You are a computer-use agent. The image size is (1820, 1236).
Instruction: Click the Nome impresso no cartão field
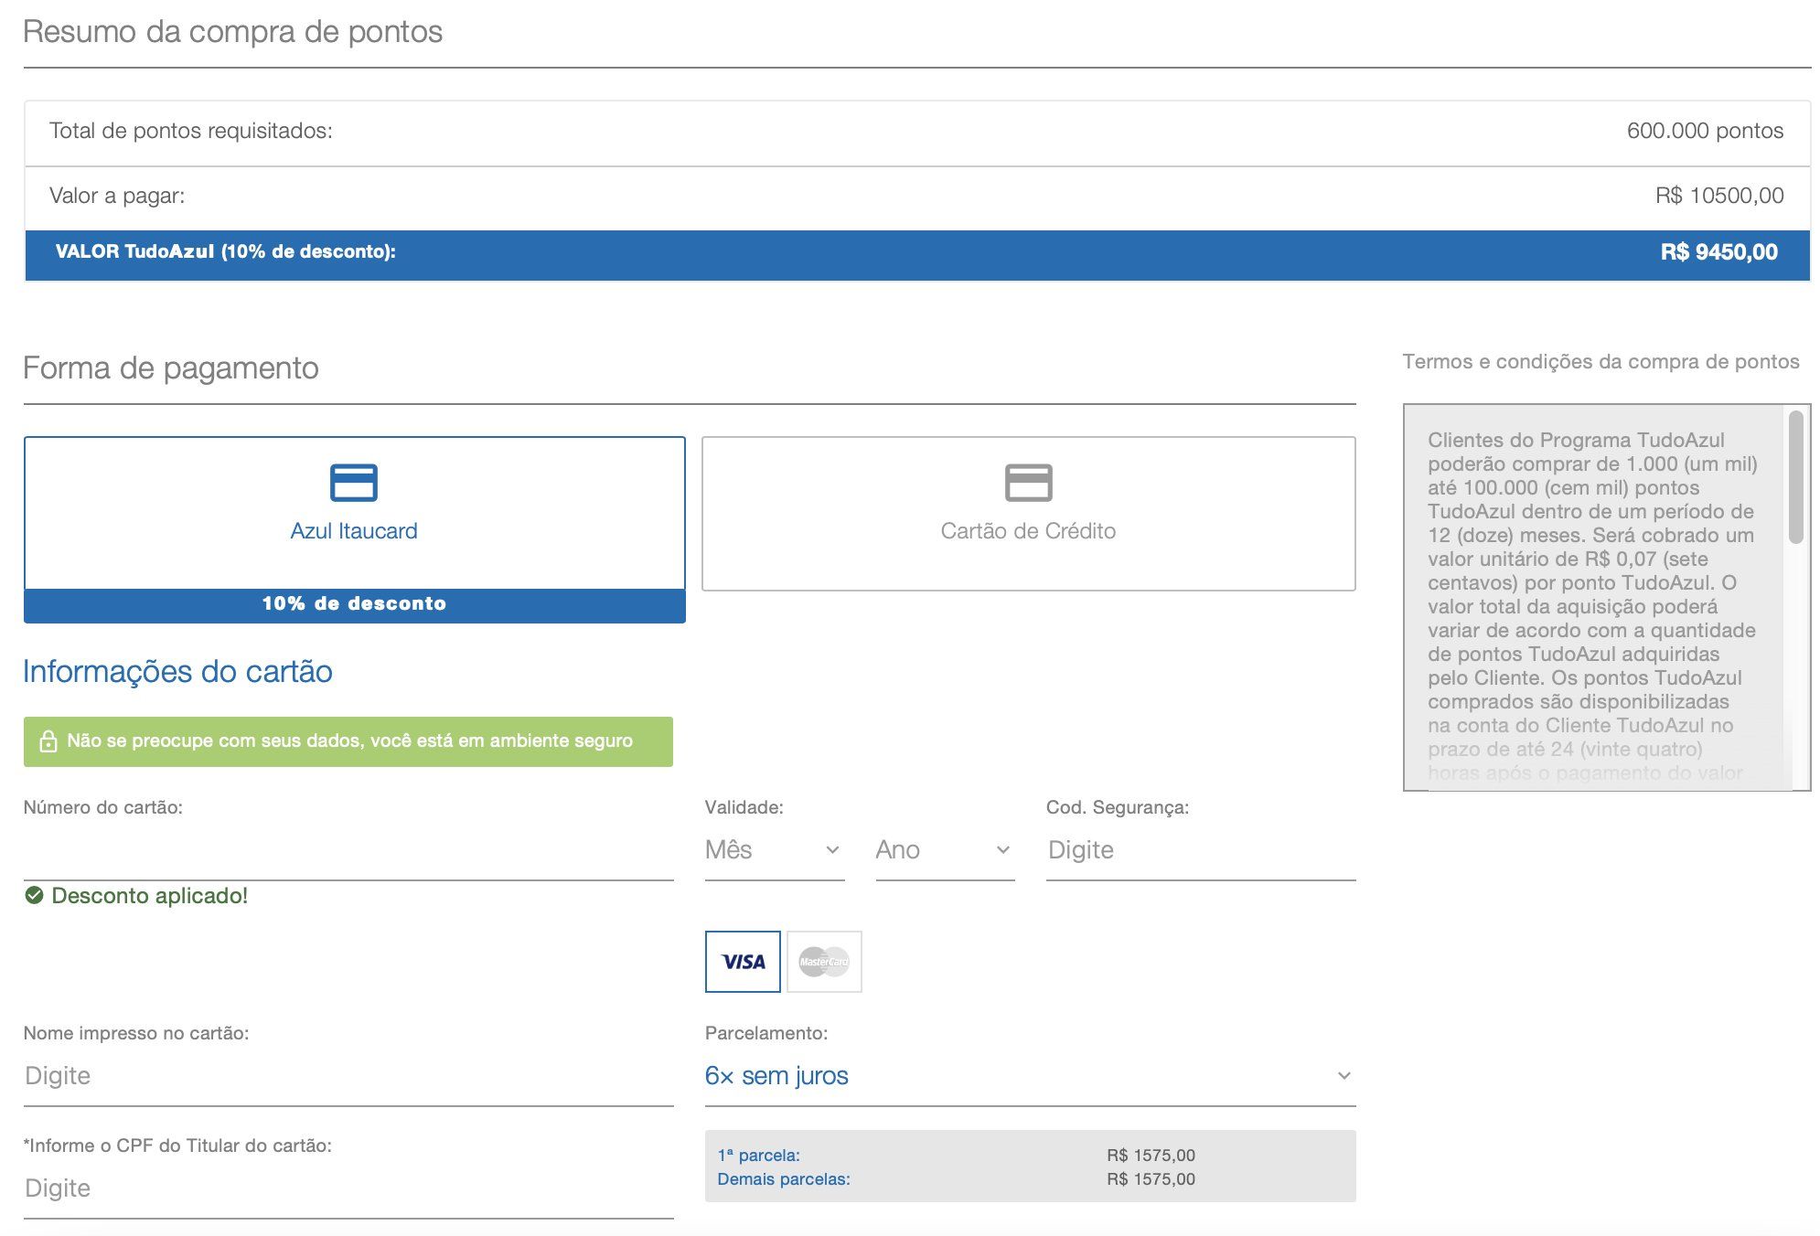tap(348, 1076)
